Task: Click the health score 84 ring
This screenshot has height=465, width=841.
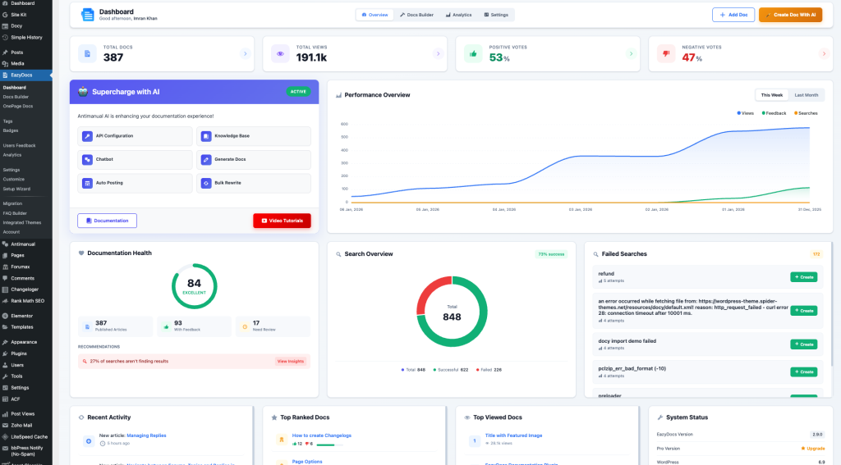Action: click(194, 286)
